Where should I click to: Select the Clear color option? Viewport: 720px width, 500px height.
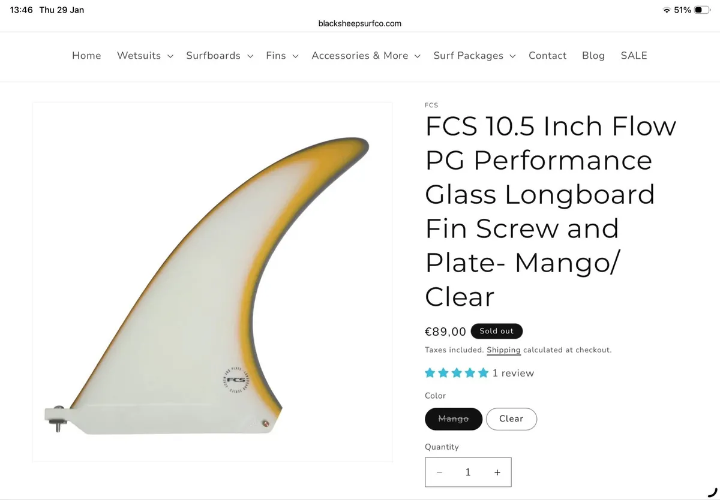click(511, 418)
